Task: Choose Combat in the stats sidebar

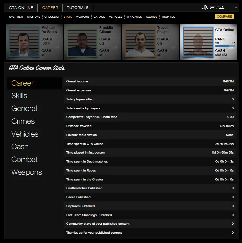Action: coord(25,160)
